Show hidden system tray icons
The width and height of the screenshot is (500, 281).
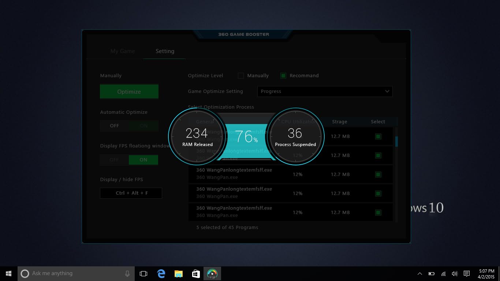pos(420,273)
